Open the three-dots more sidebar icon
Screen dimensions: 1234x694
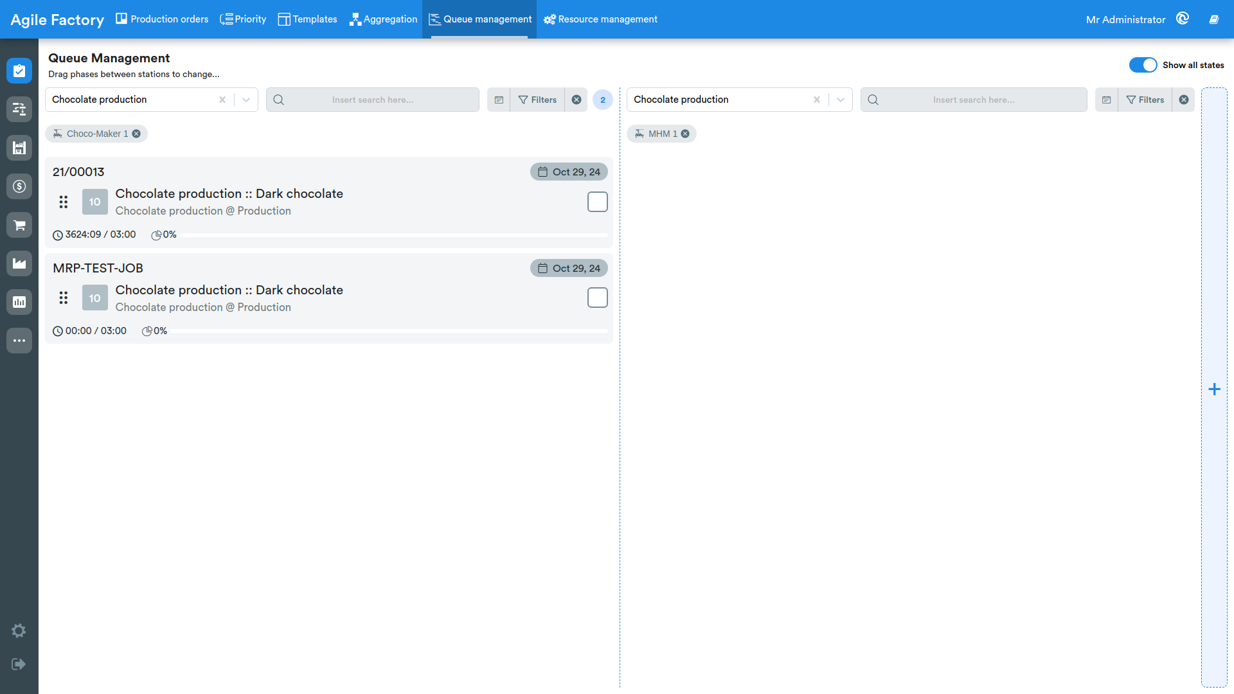19,341
